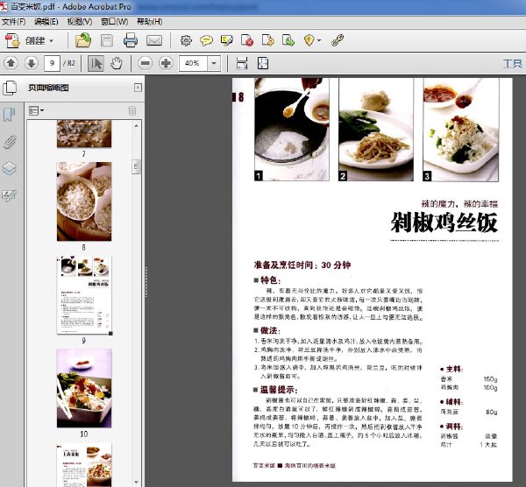
Task: Send the file with the email envelope icon
Action: tap(154, 40)
